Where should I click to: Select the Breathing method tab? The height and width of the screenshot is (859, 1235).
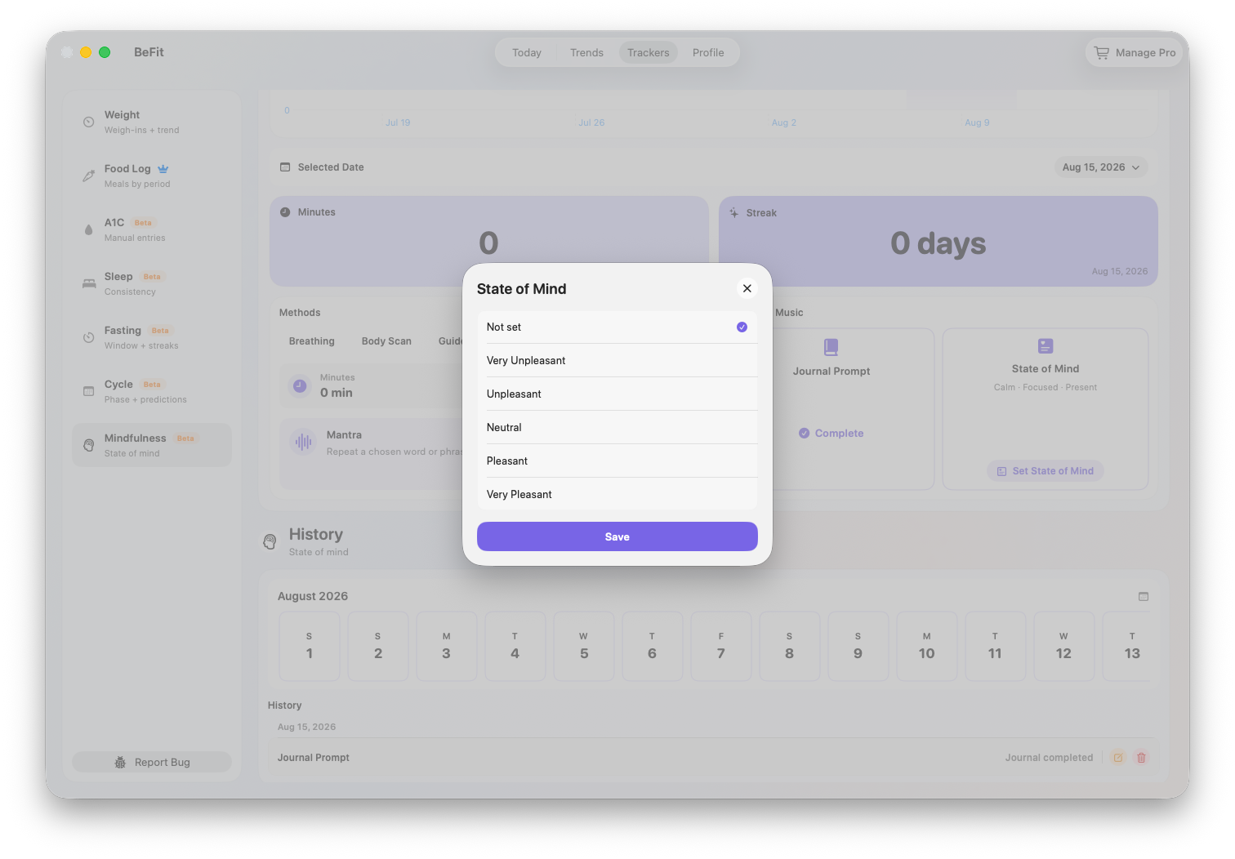point(312,341)
